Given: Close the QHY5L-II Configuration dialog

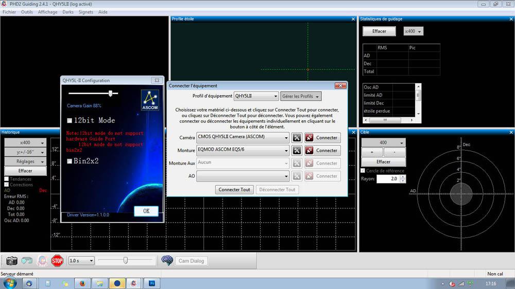Looking at the screenshot, I should (157, 80).
